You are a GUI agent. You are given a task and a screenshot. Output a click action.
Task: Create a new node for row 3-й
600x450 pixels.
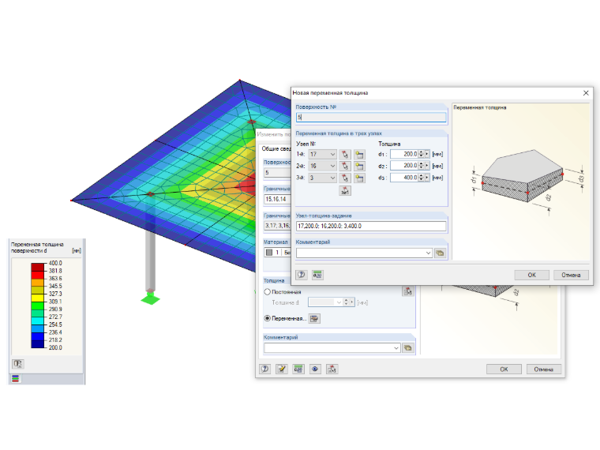coord(359,178)
